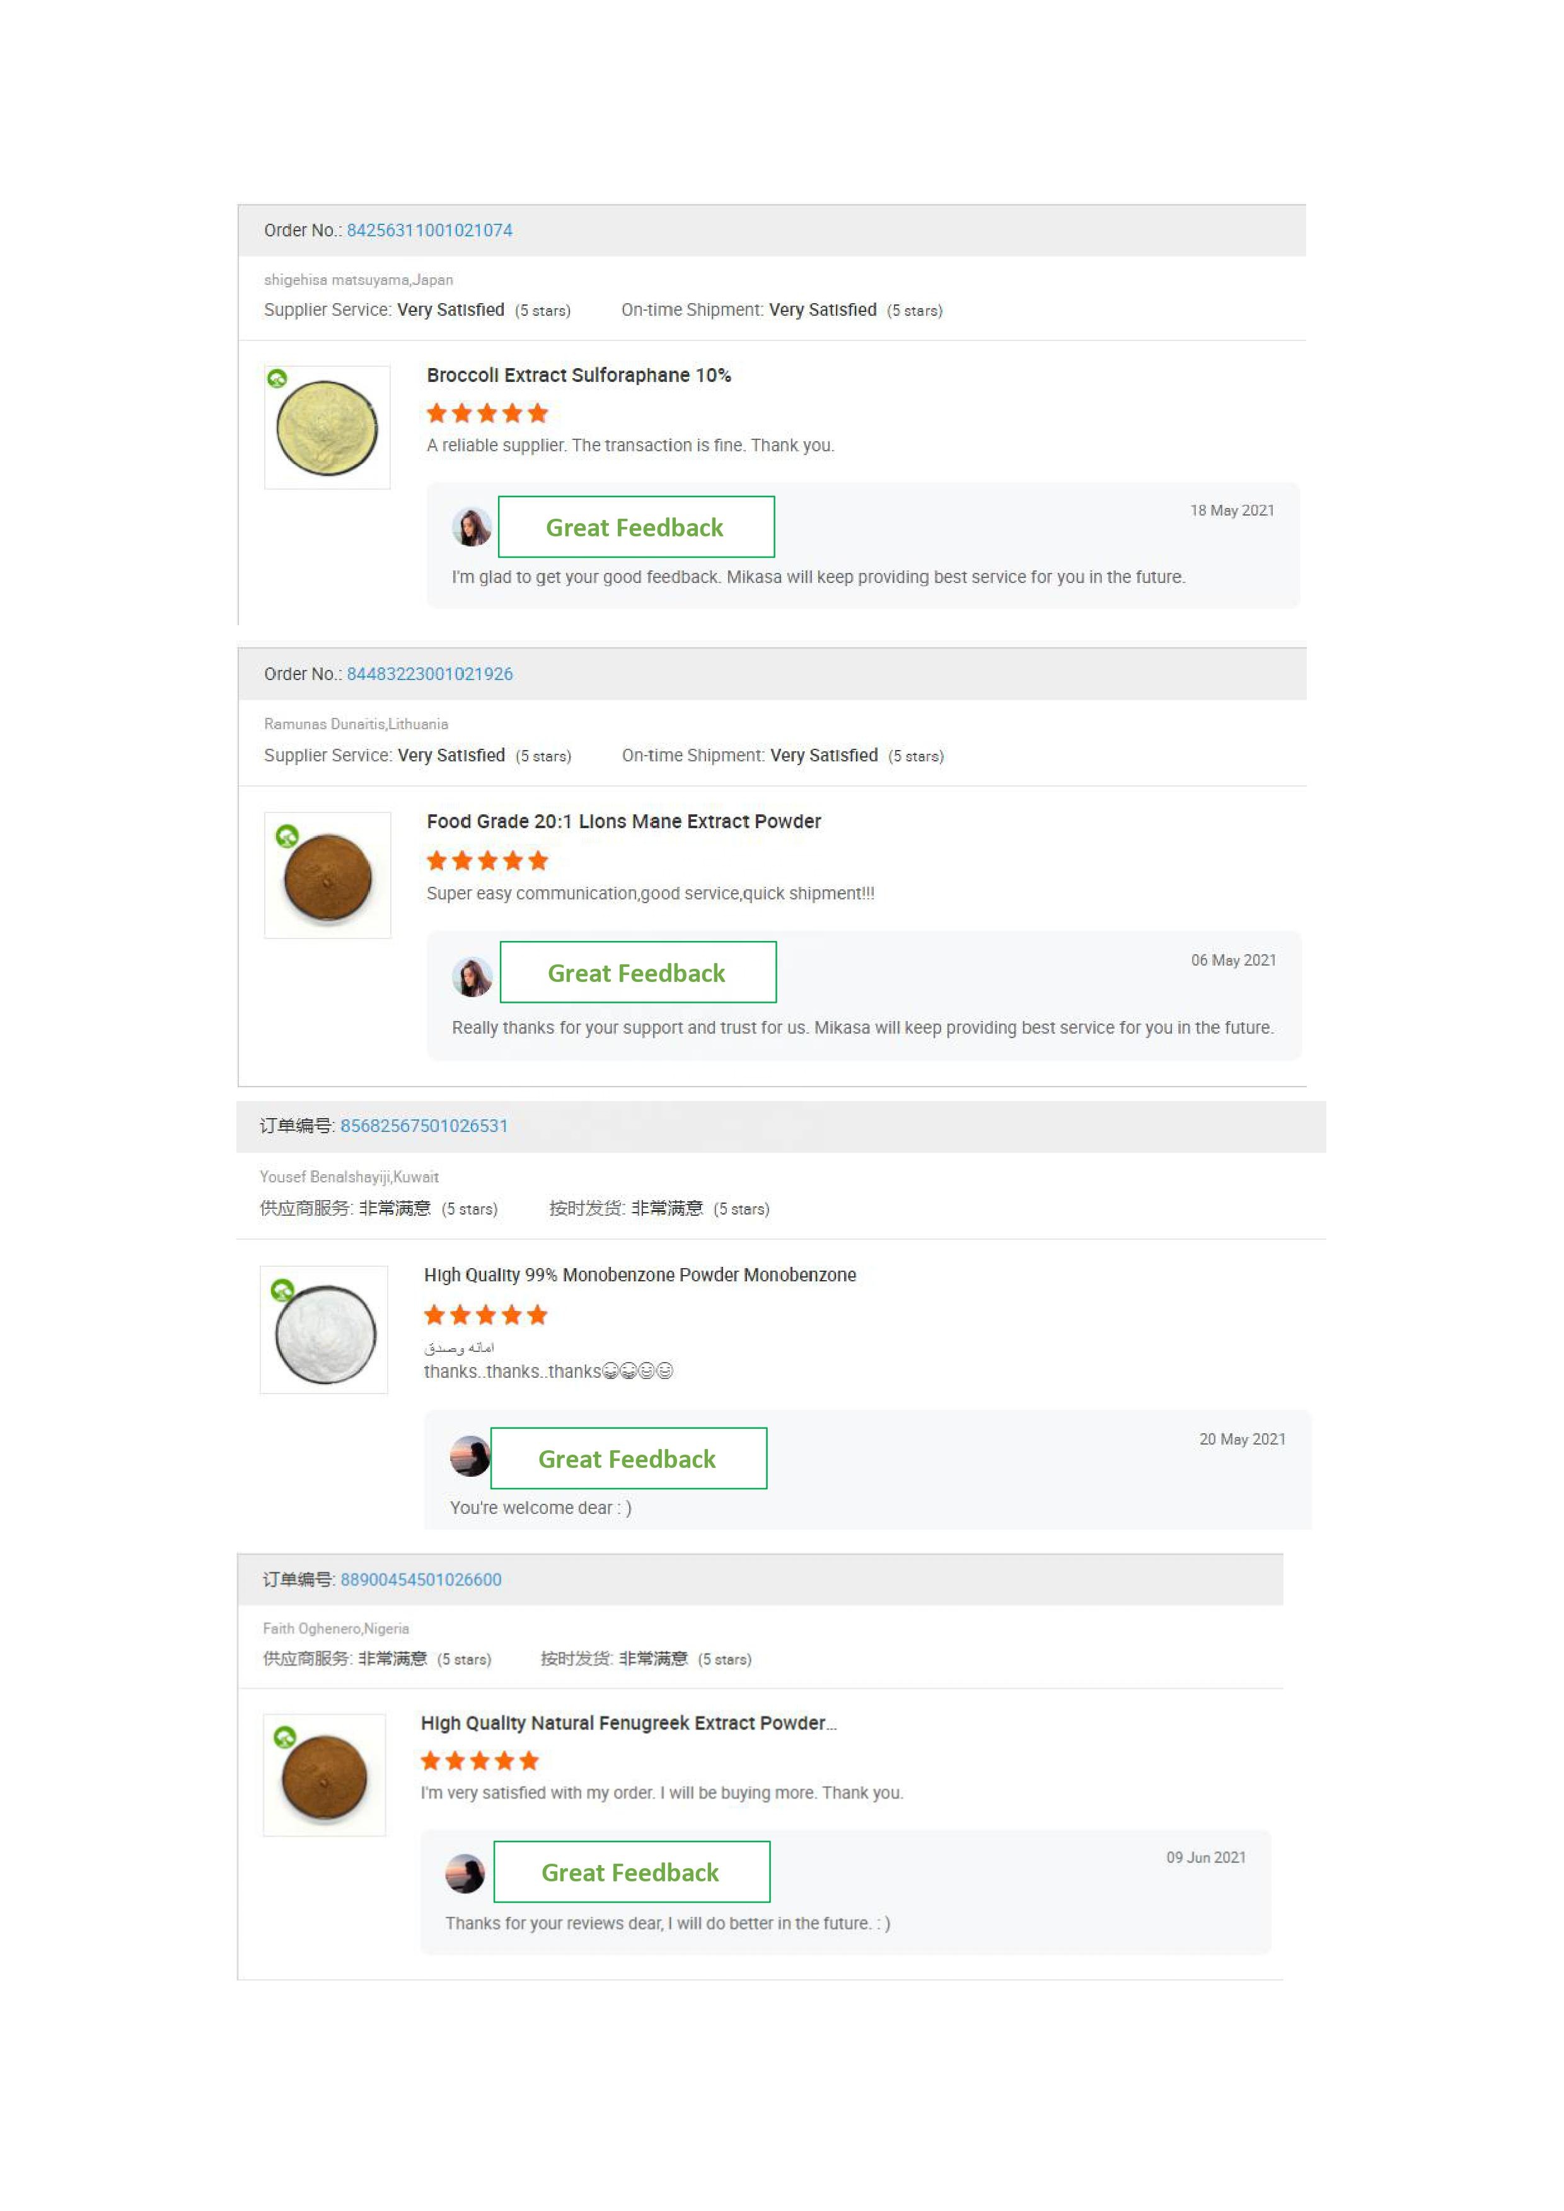The height and width of the screenshot is (2211, 1564).
Task: Expand the first Great Feedback reply section
Action: [635, 527]
